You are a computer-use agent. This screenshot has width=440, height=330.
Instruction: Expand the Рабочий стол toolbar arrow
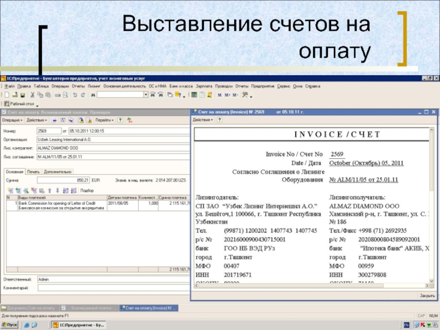37,106
